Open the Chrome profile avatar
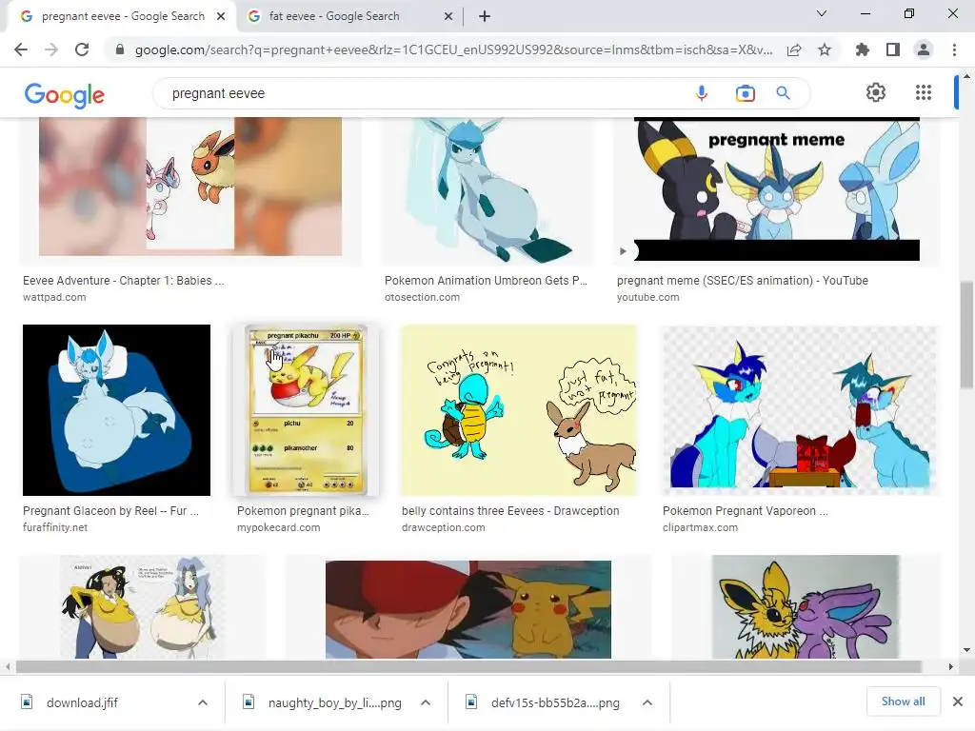The width and height of the screenshot is (975, 731). pos(924,49)
